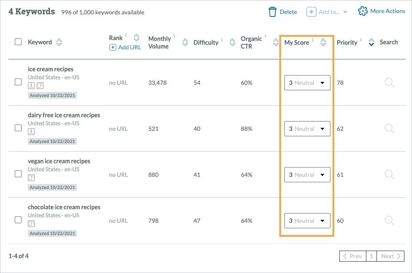
Task: Click the info icon beside Rank header
Action: tap(126, 36)
